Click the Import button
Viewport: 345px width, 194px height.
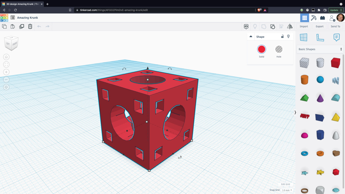pyautogui.click(x=304, y=26)
